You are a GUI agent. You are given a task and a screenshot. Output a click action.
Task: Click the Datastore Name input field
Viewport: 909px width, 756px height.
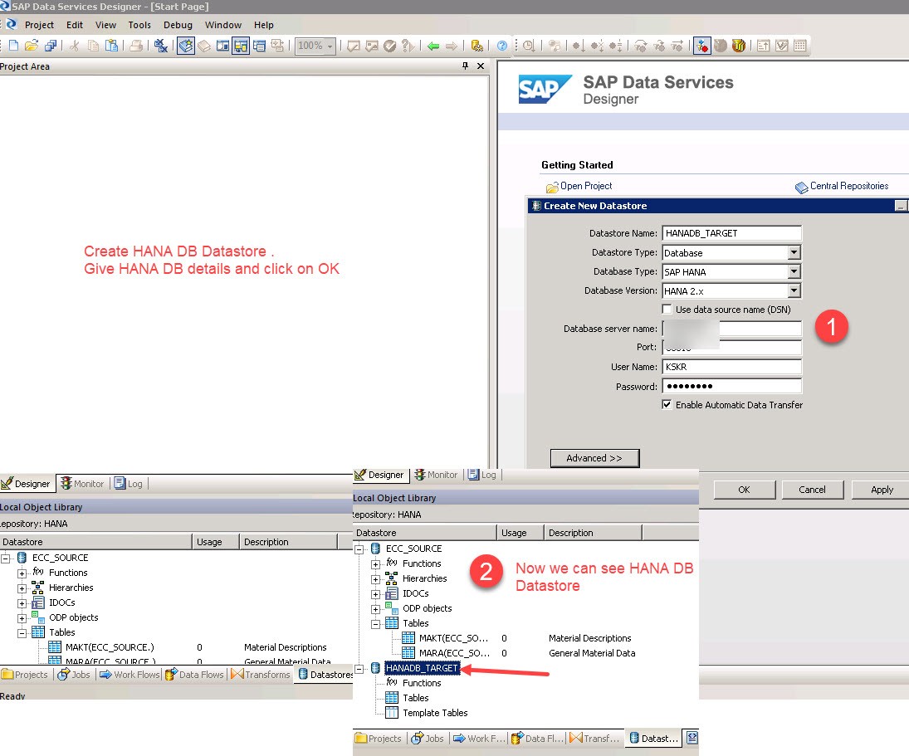pyautogui.click(x=731, y=233)
